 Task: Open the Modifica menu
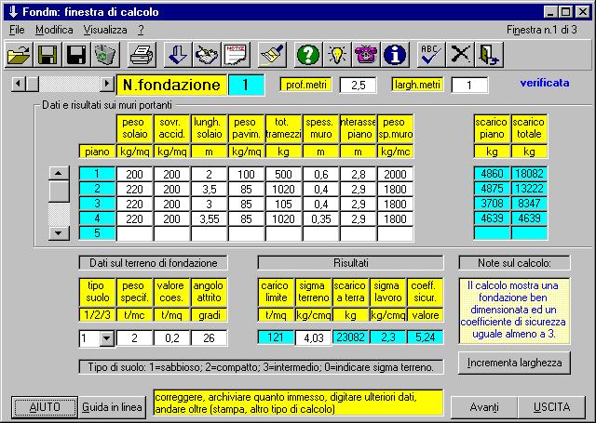(x=53, y=30)
